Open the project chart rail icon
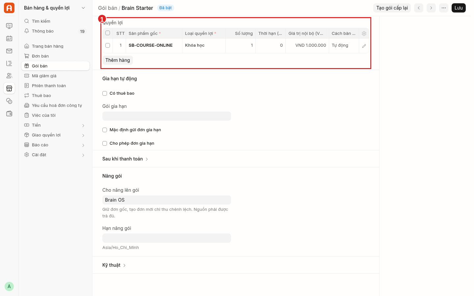Screen dimensions: 474x296 pos(9,63)
